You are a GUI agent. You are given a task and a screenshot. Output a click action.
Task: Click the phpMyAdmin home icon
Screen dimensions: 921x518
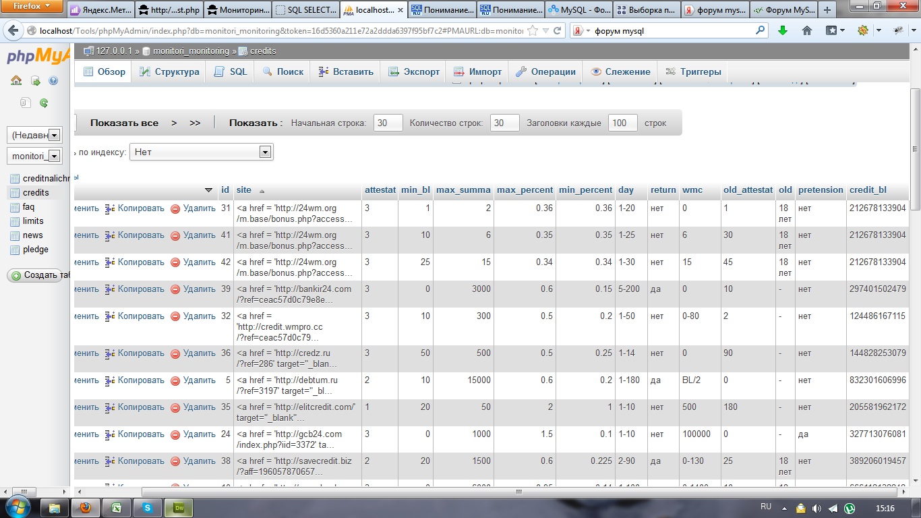(x=16, y=81)
